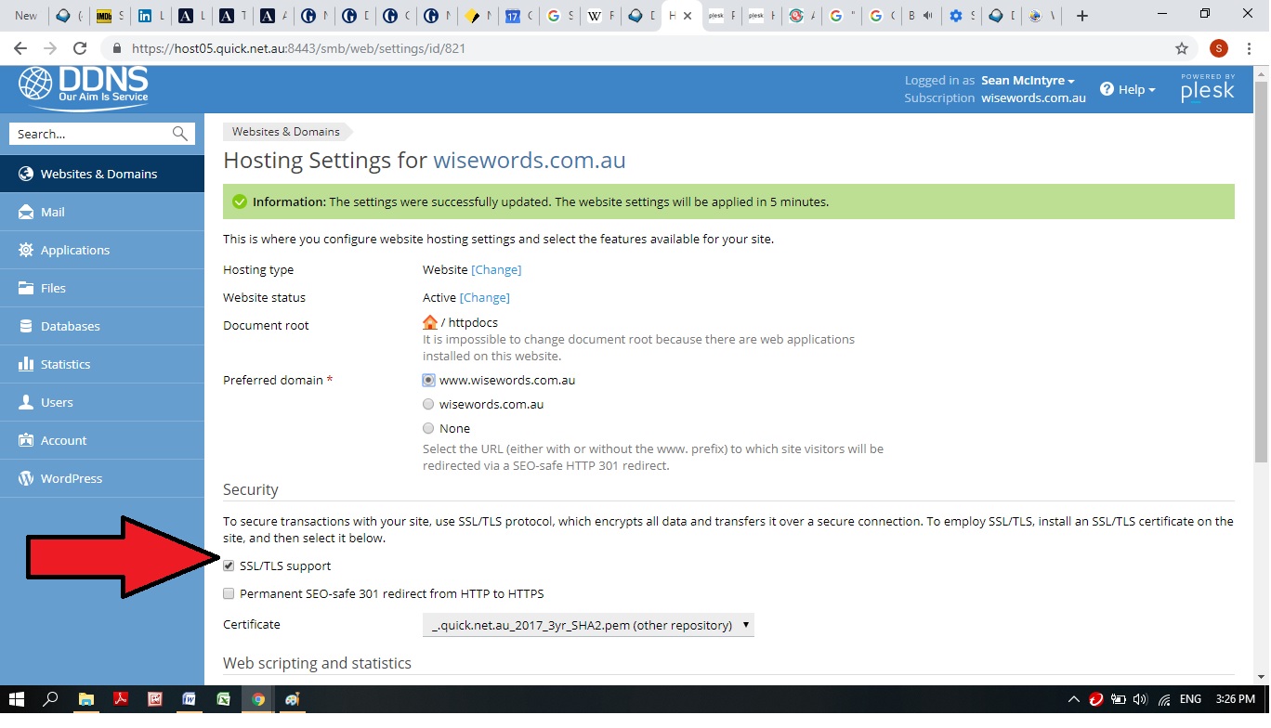This screenshot has width=1271, height=728.
Task: Switch to the calendar 17 browser tab
Action: (x=518, y=16)
